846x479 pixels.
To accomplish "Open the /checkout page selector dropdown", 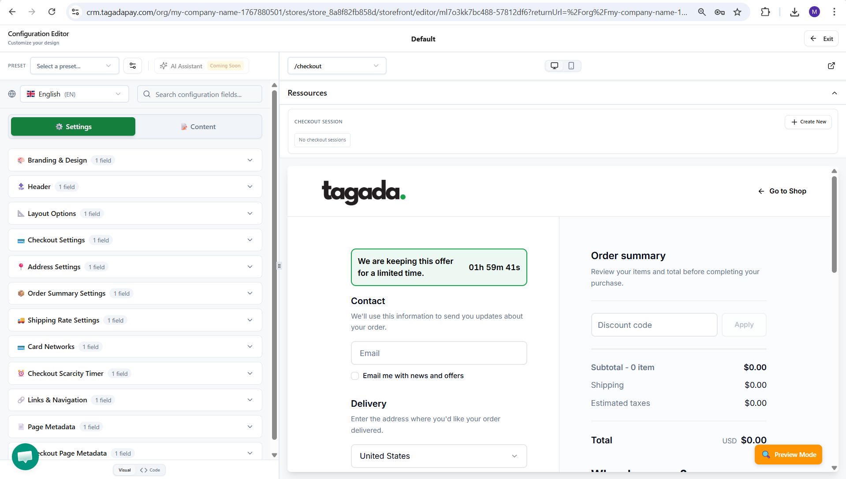I will [x=337, y=66].
